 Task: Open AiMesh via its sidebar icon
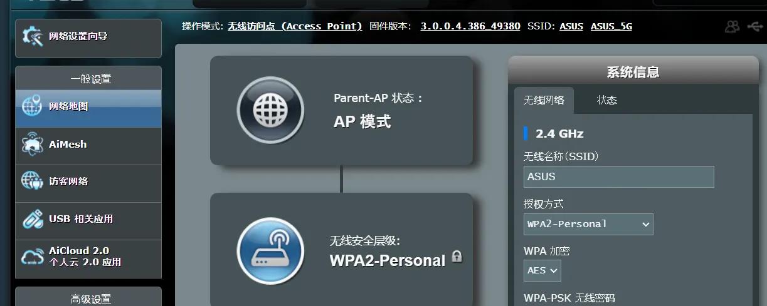(x=32, y=144)
